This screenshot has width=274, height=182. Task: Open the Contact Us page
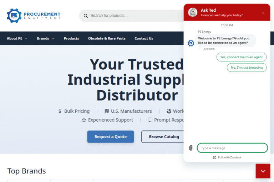(144, 38)
